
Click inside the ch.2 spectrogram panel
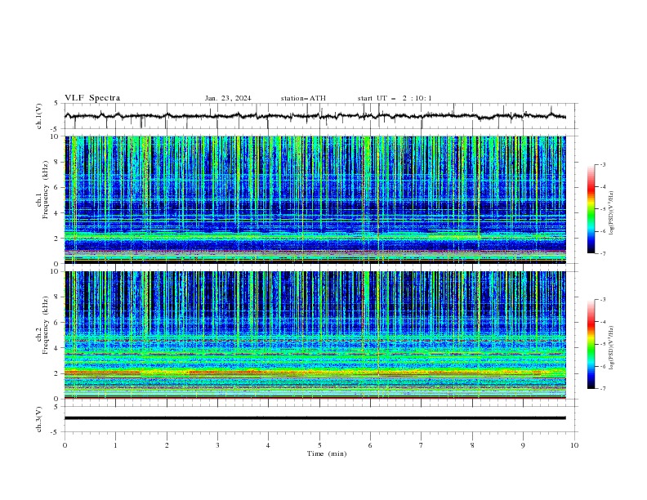pos(315,335)
